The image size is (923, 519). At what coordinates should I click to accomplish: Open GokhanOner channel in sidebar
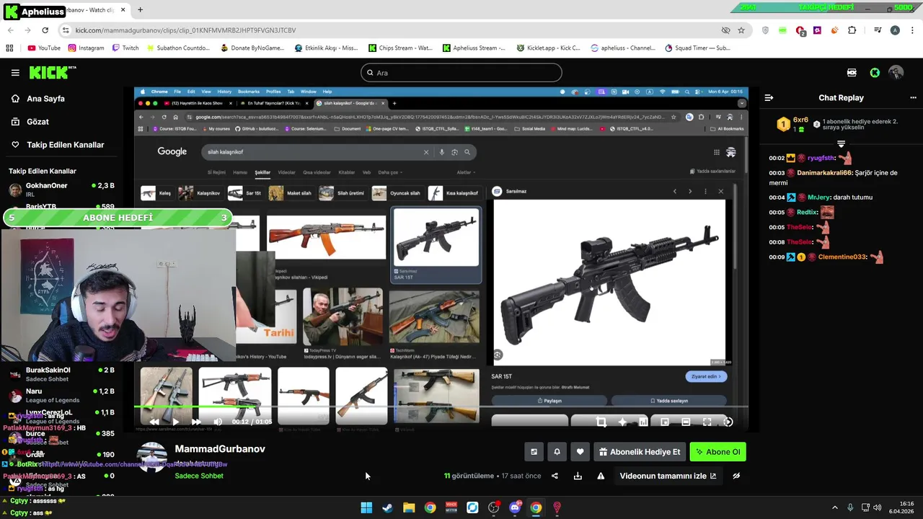pos(61,190)
